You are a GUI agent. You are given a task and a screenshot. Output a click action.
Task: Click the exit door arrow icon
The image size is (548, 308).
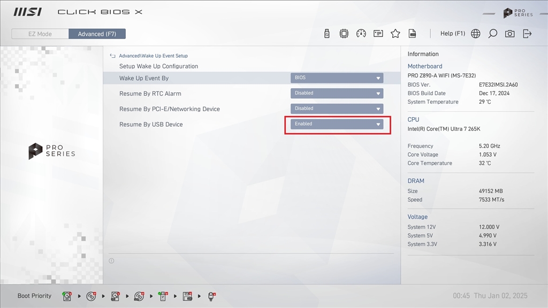click(527, 34)
